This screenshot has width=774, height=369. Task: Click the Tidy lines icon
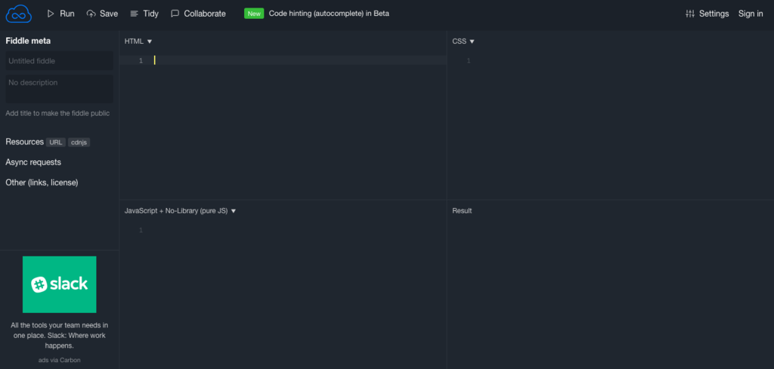point(135,14)
